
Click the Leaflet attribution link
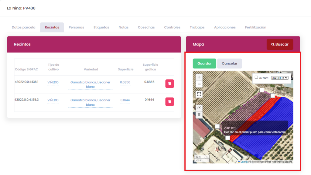pos(244,162)
